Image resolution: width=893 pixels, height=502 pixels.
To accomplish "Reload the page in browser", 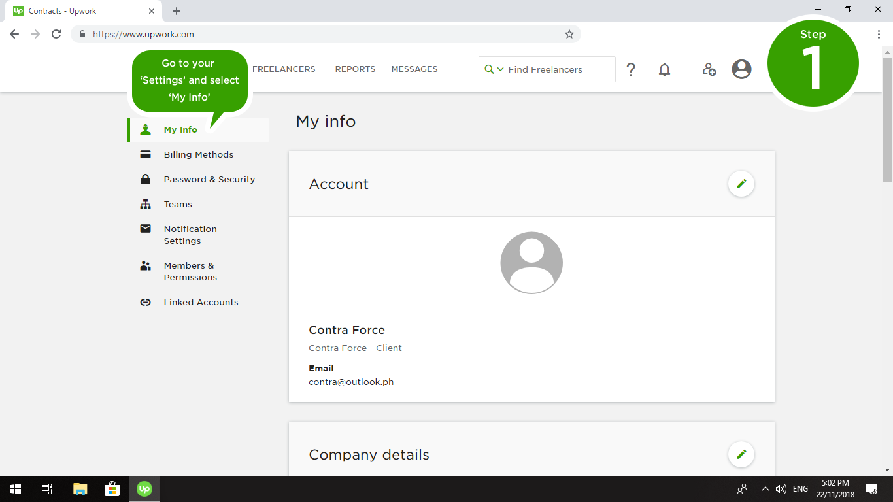I will click(56, 34).
